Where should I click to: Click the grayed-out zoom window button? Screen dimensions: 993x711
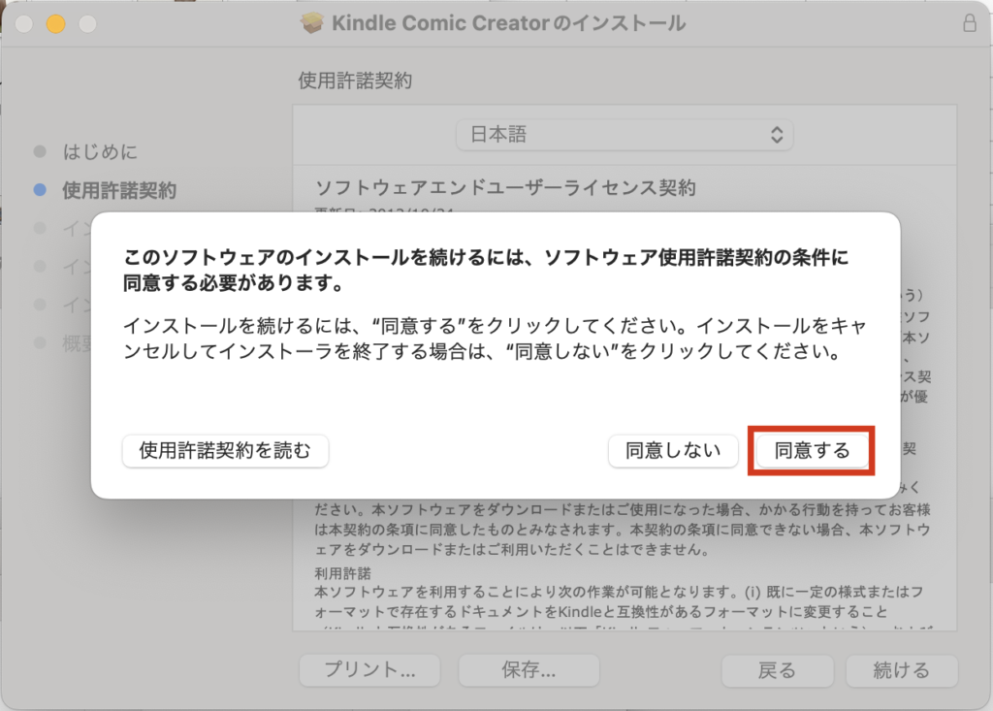point(87,22)
